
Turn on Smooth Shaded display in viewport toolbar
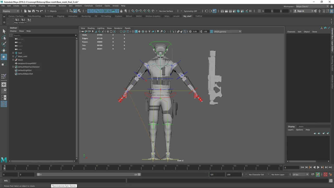(x=136, y=31)
